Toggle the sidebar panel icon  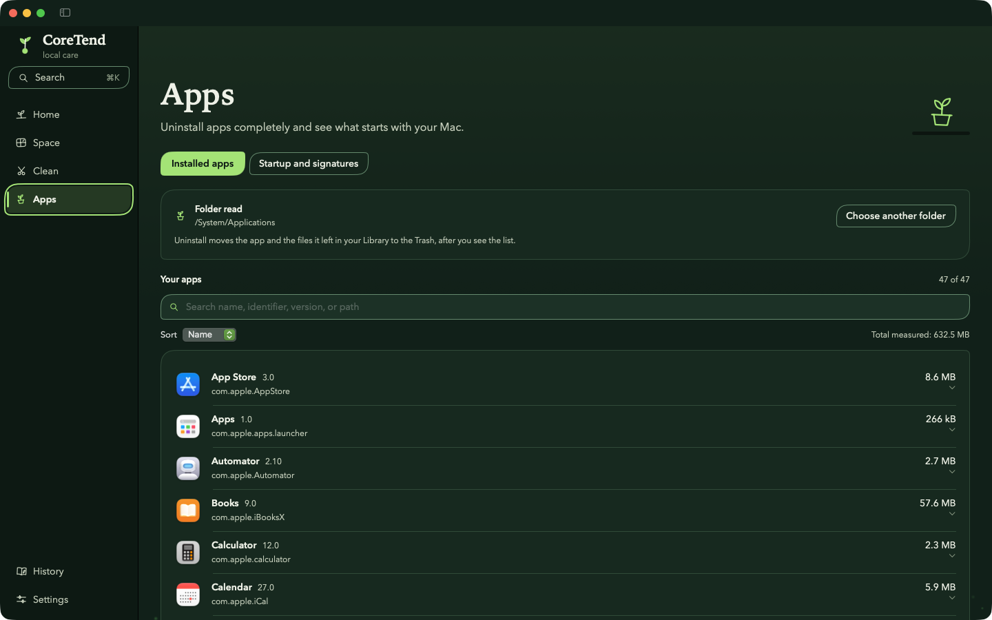click(65, 12)
